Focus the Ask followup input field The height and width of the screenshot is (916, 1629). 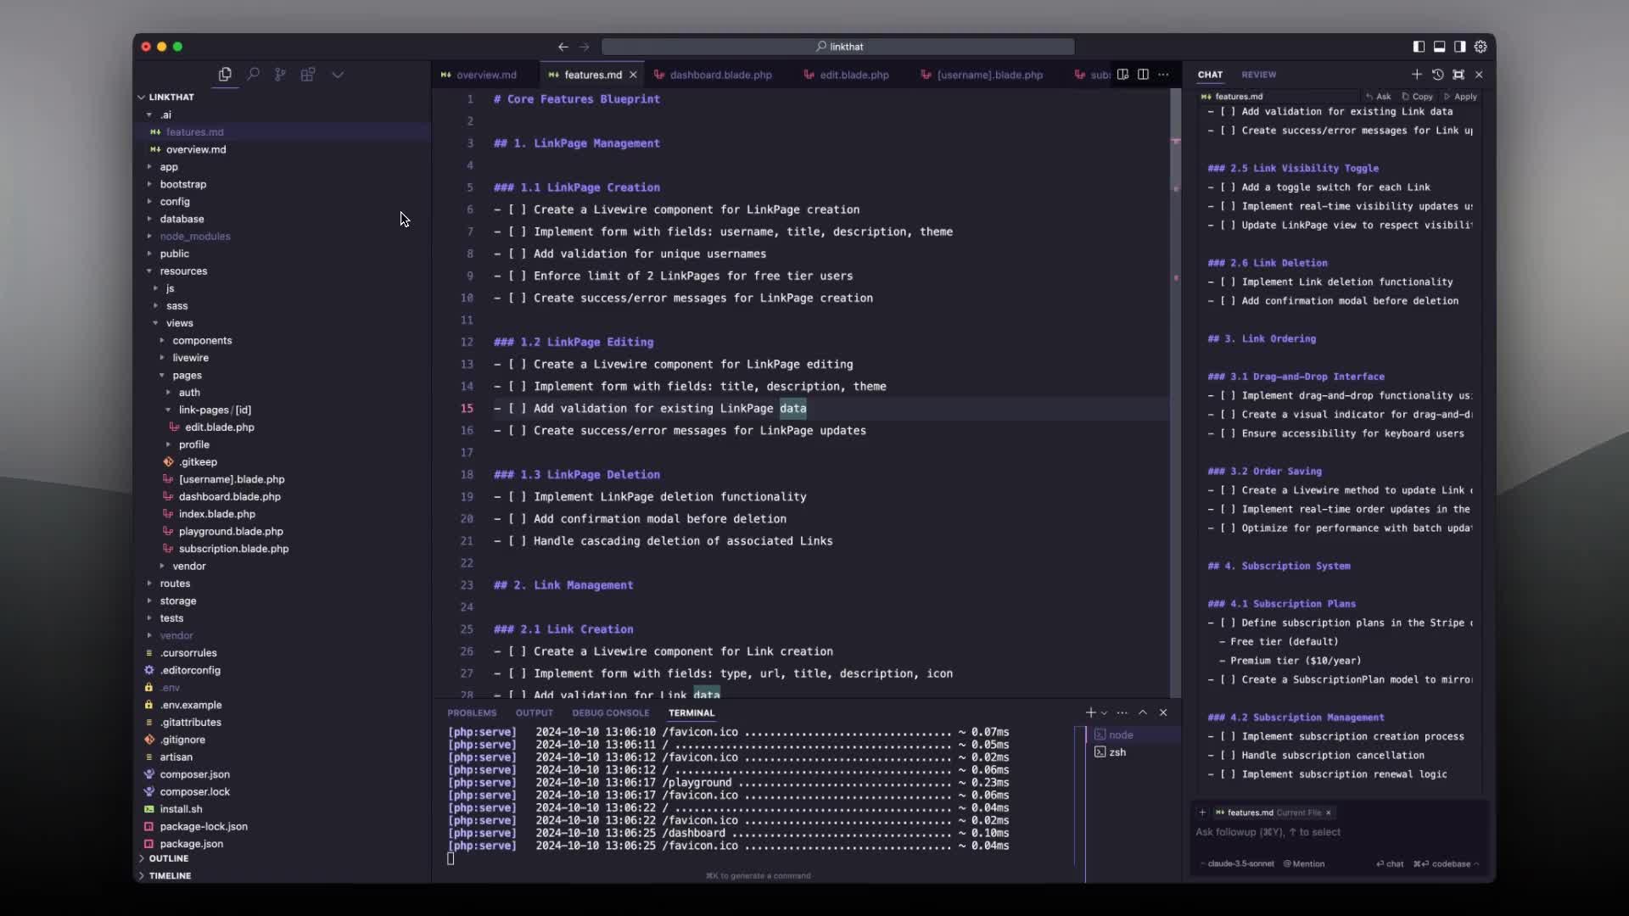[1339, 832]
